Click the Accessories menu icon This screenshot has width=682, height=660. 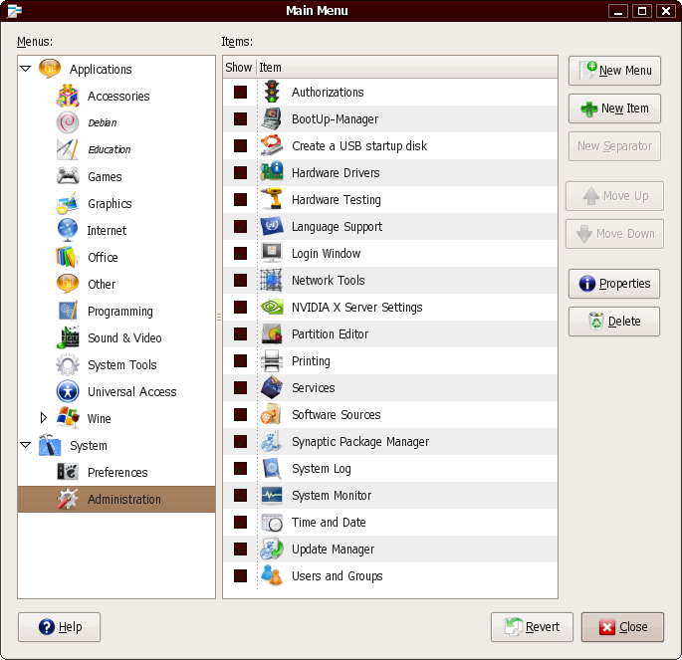tap(68, 96)
